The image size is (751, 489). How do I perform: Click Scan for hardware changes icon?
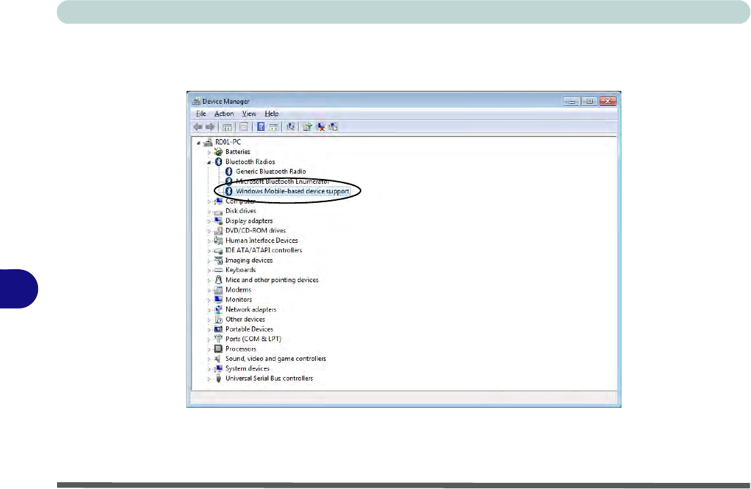[291, 127]
